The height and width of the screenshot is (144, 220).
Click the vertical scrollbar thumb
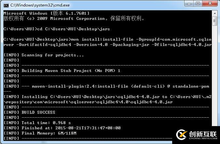point(215,21)
